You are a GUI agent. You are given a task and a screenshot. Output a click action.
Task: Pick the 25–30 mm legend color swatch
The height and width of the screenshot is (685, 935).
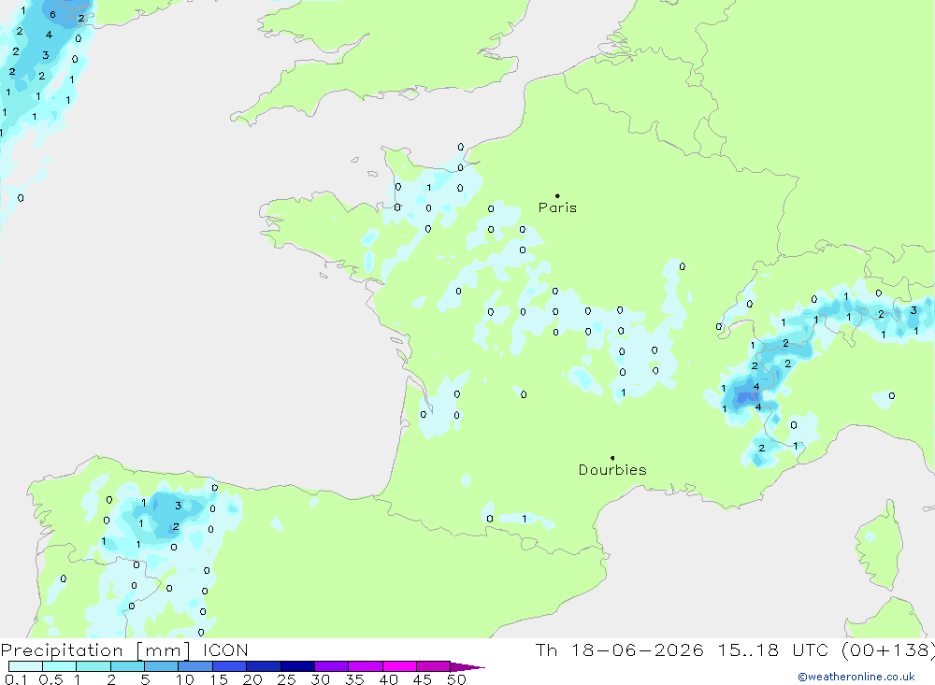click(x=297, y=666)
